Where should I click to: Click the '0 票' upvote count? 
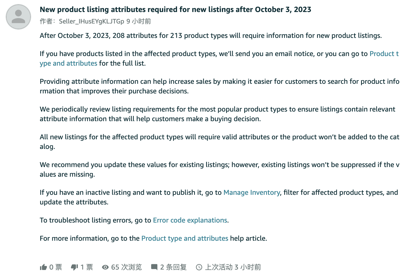[55, 267]
